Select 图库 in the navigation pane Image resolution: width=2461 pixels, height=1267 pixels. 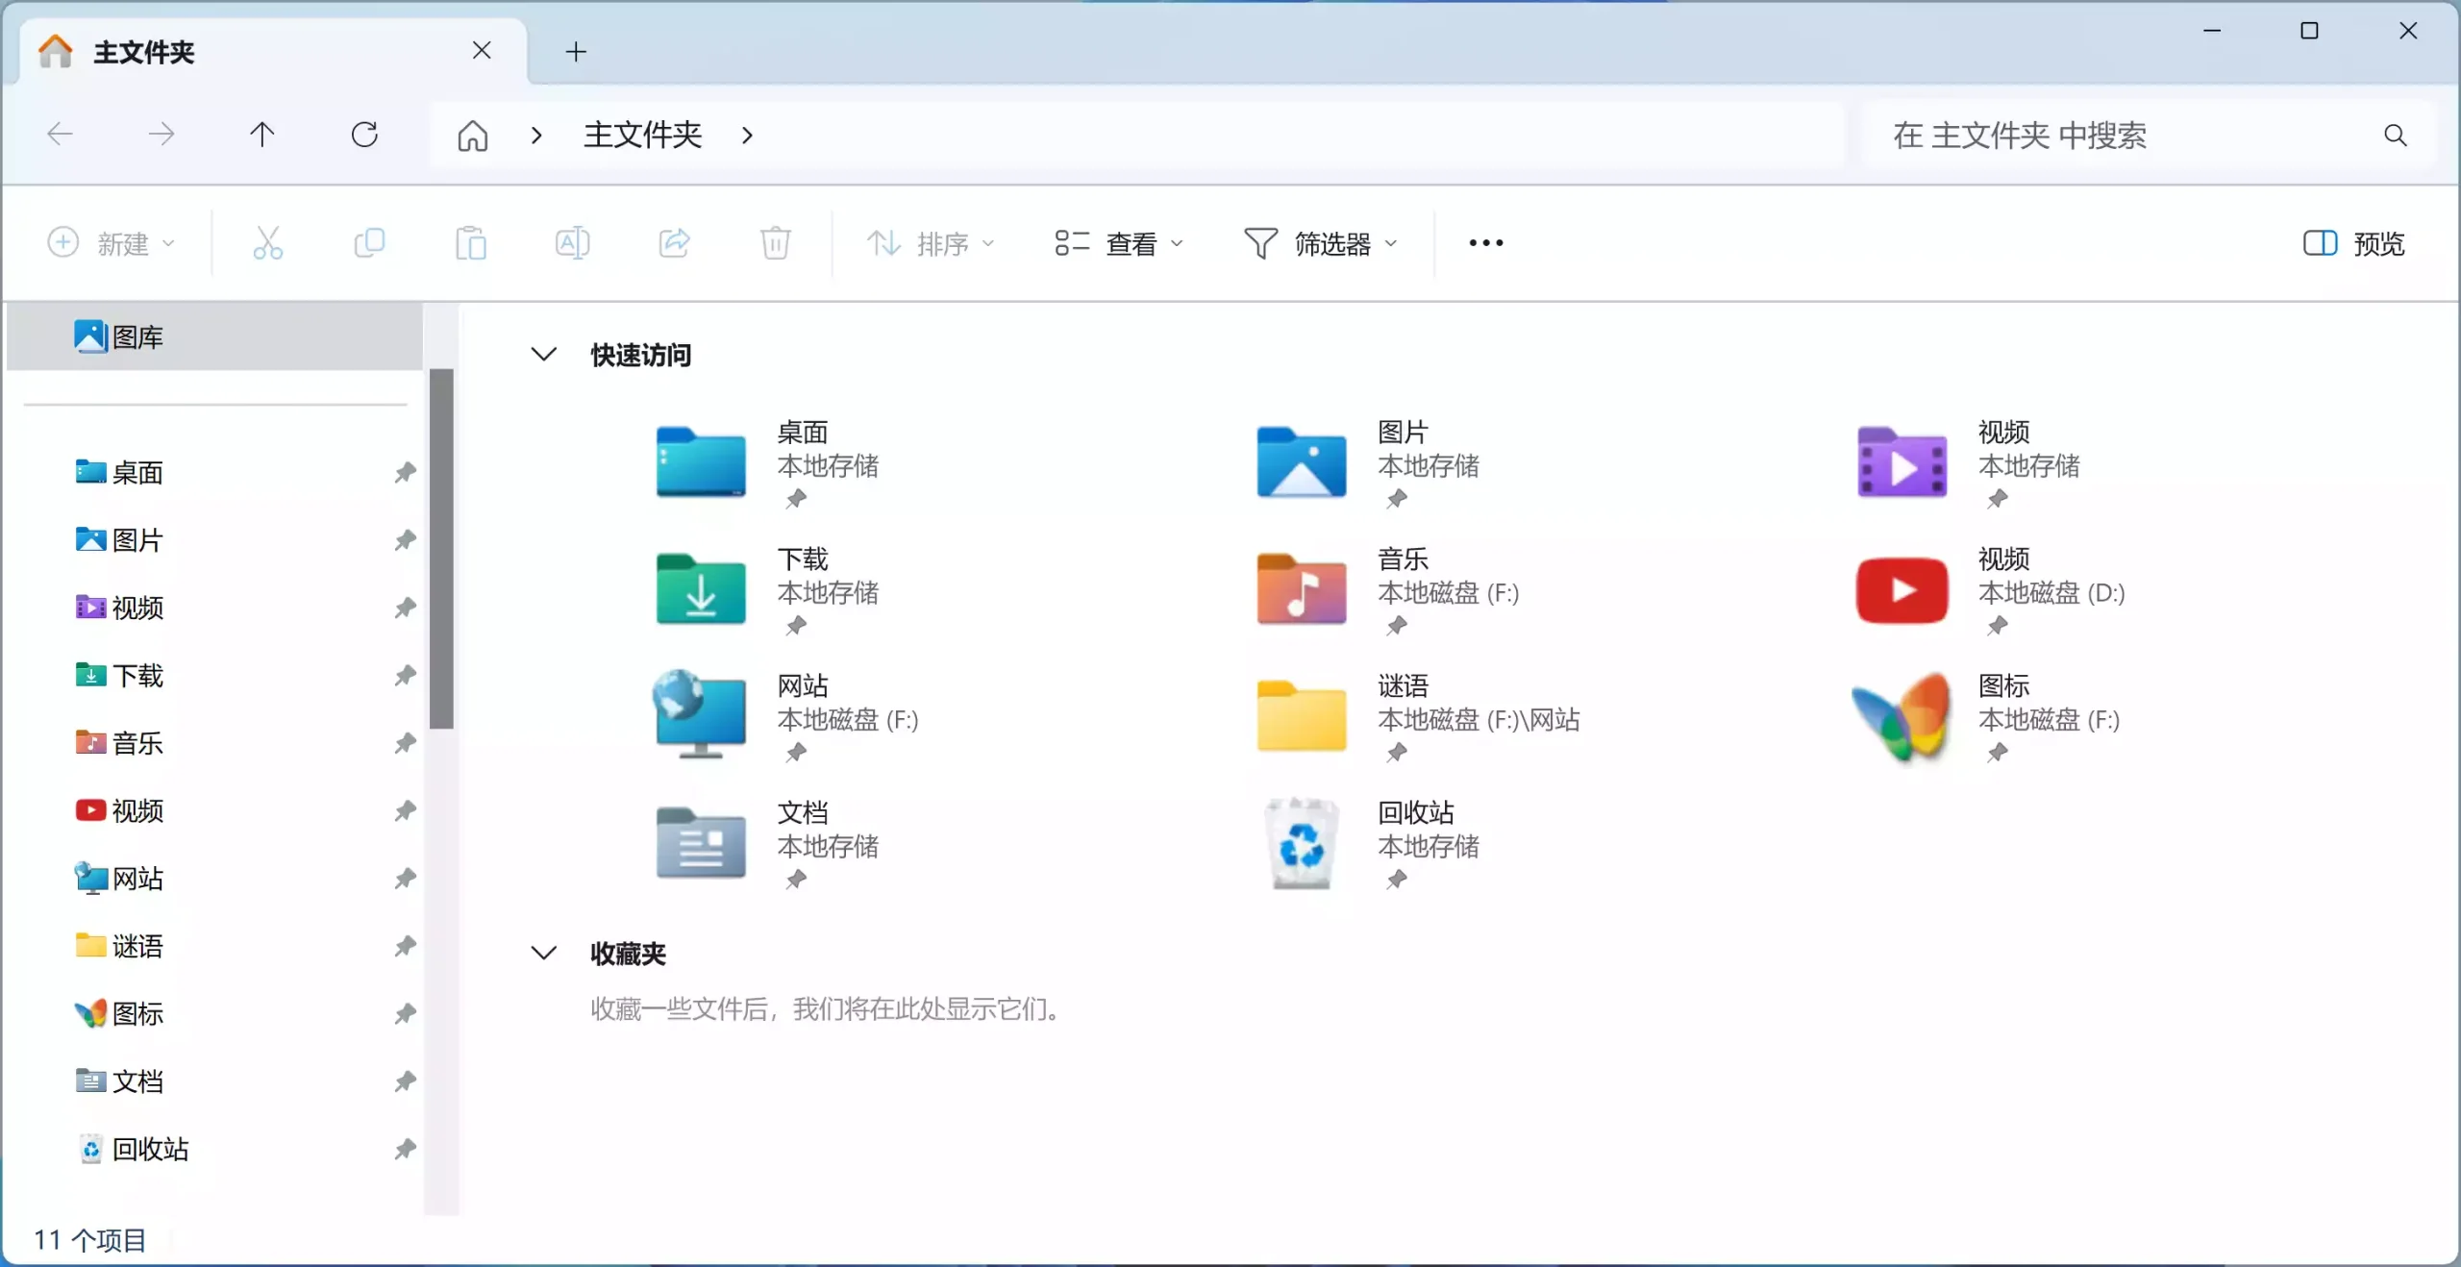click(x=137, y=336)
